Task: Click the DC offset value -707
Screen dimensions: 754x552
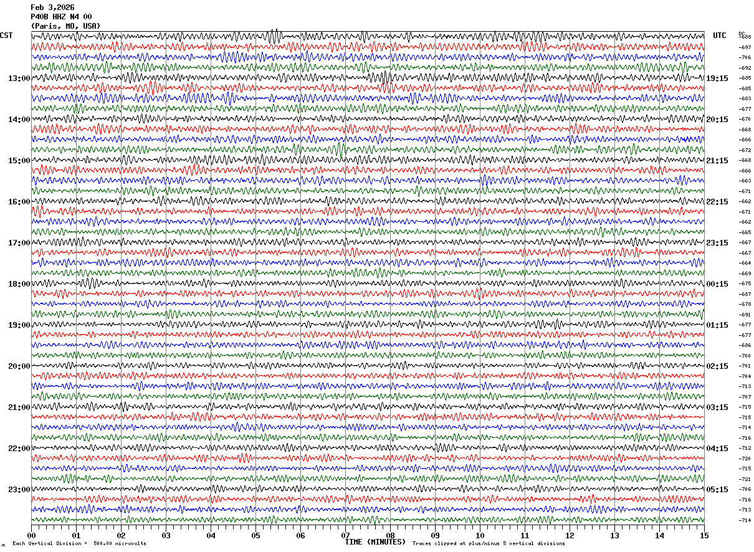Action: [x=745, y=397]
